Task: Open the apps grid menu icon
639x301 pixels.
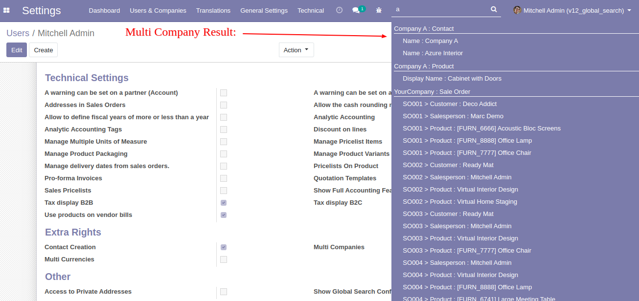Action: pos(7,10)
